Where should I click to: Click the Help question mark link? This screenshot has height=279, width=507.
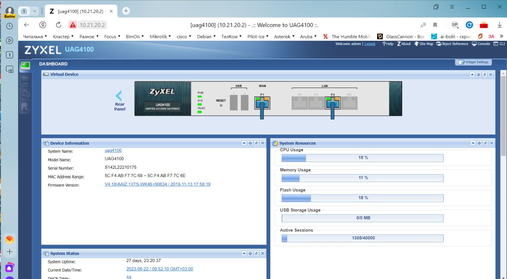point(388,44)
